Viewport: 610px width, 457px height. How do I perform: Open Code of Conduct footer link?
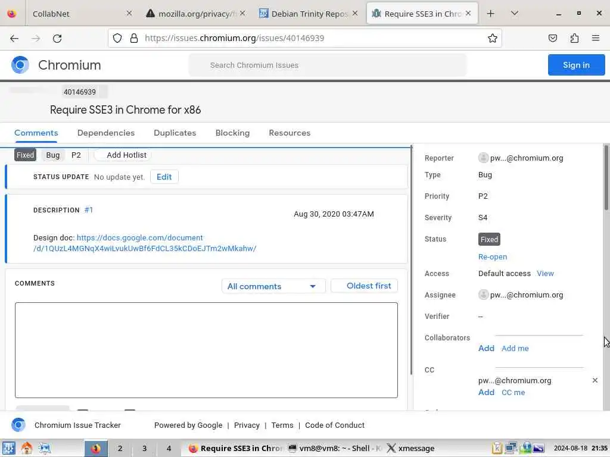tap(335, 425)
